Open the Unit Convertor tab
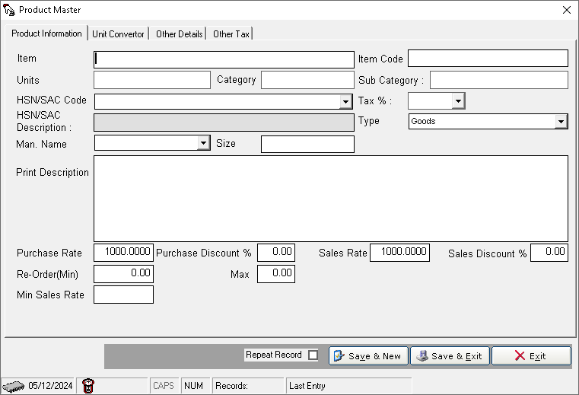Screen dimensions: 579x395 pos(118,34)
